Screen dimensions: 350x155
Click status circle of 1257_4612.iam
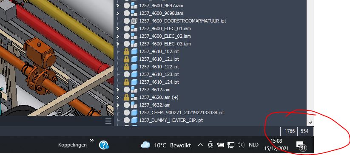[127, 90]
